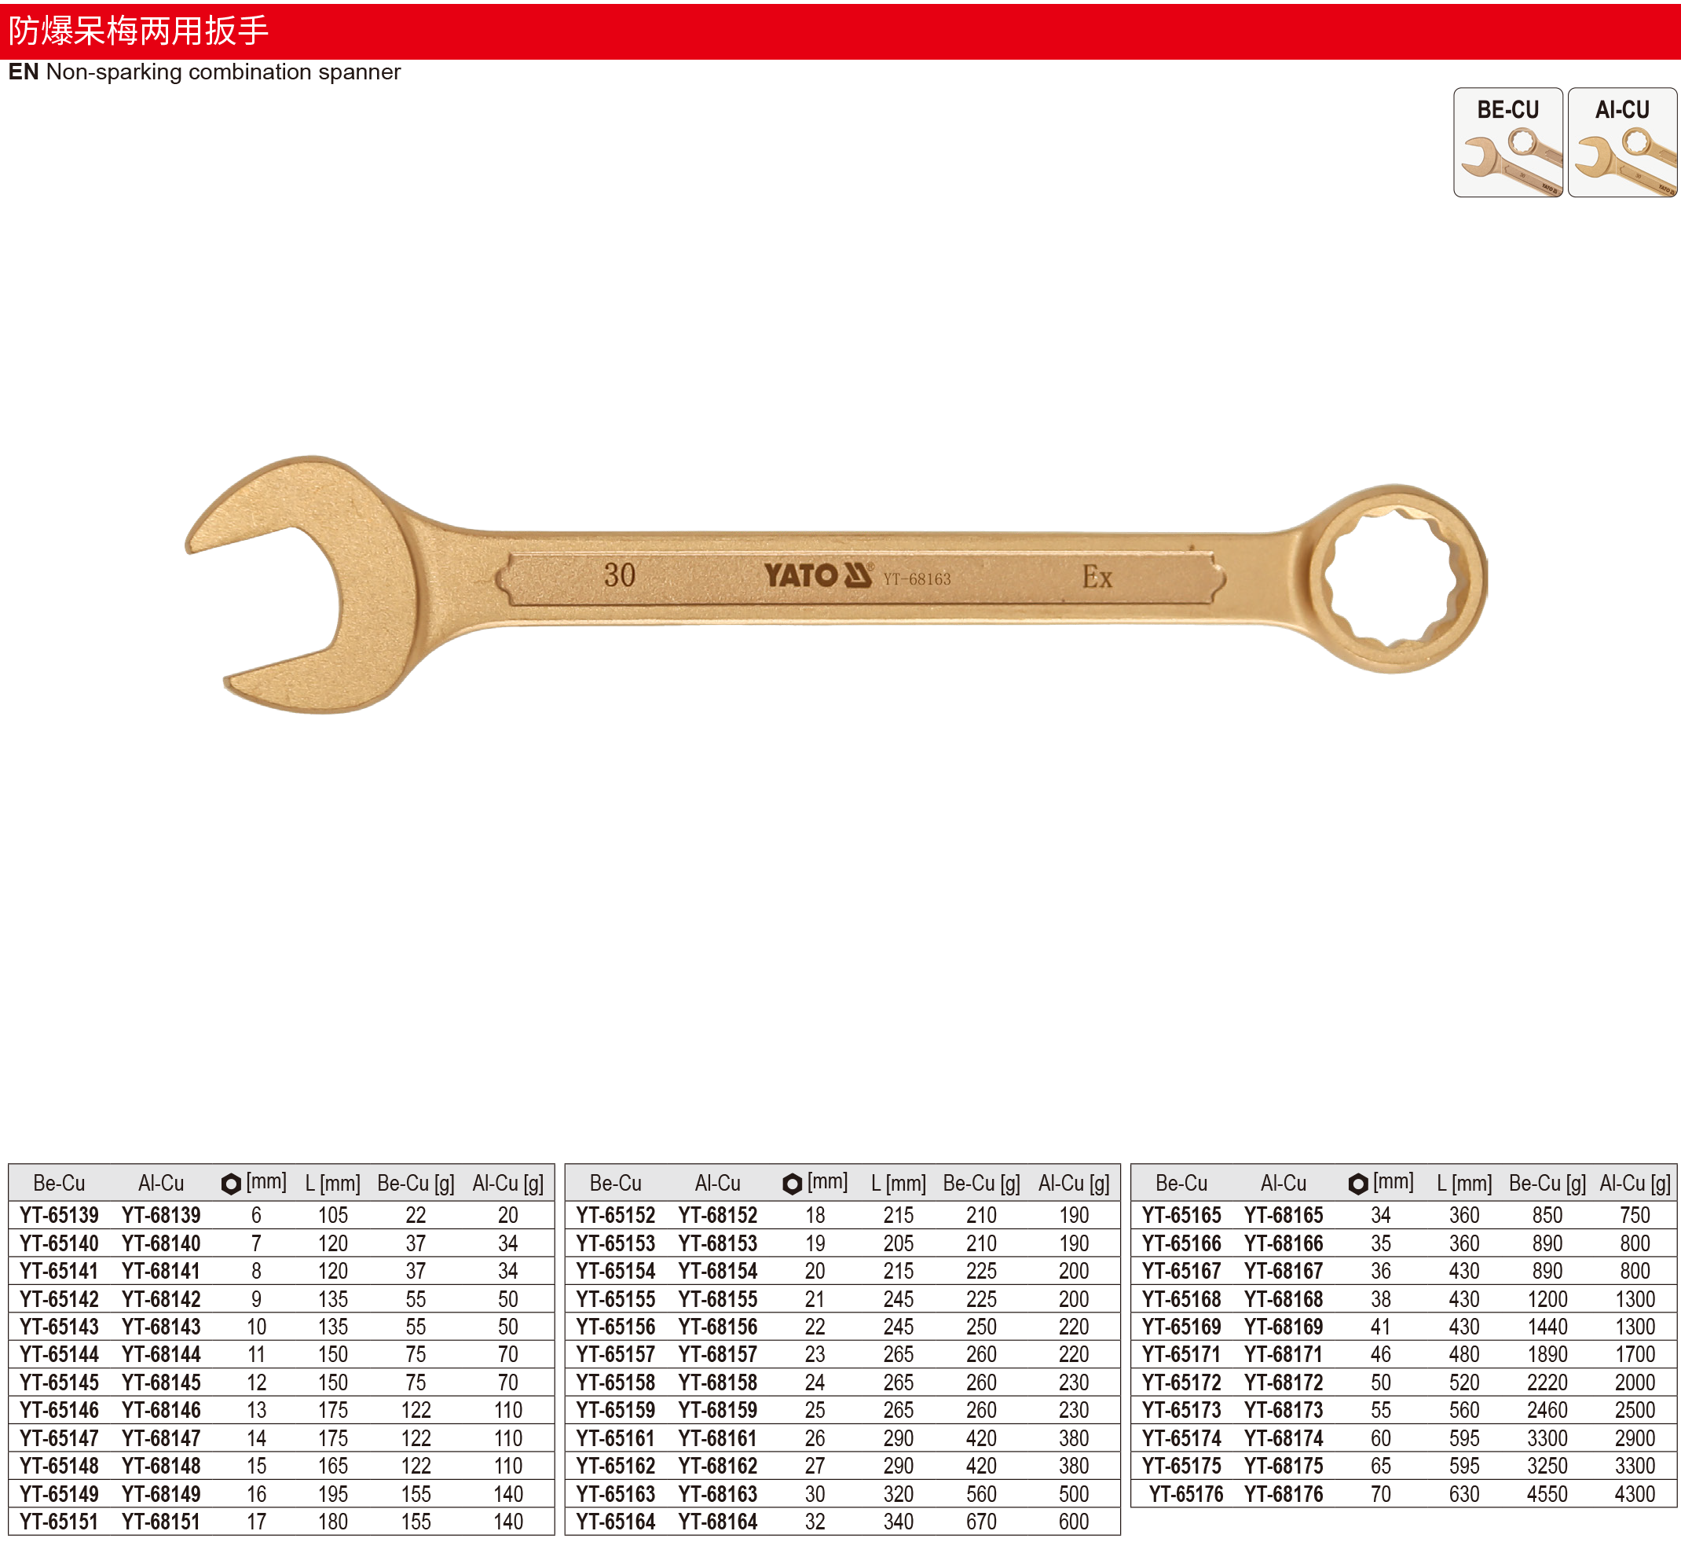
Task: Click the Al-CU material thumbnail
Action: click(1622, 141)
